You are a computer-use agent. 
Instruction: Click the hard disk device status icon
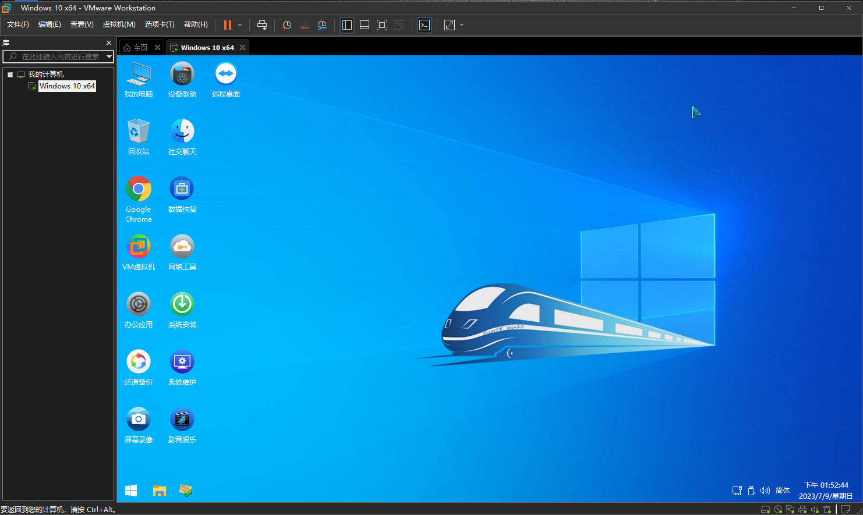[x=765, y=510]
